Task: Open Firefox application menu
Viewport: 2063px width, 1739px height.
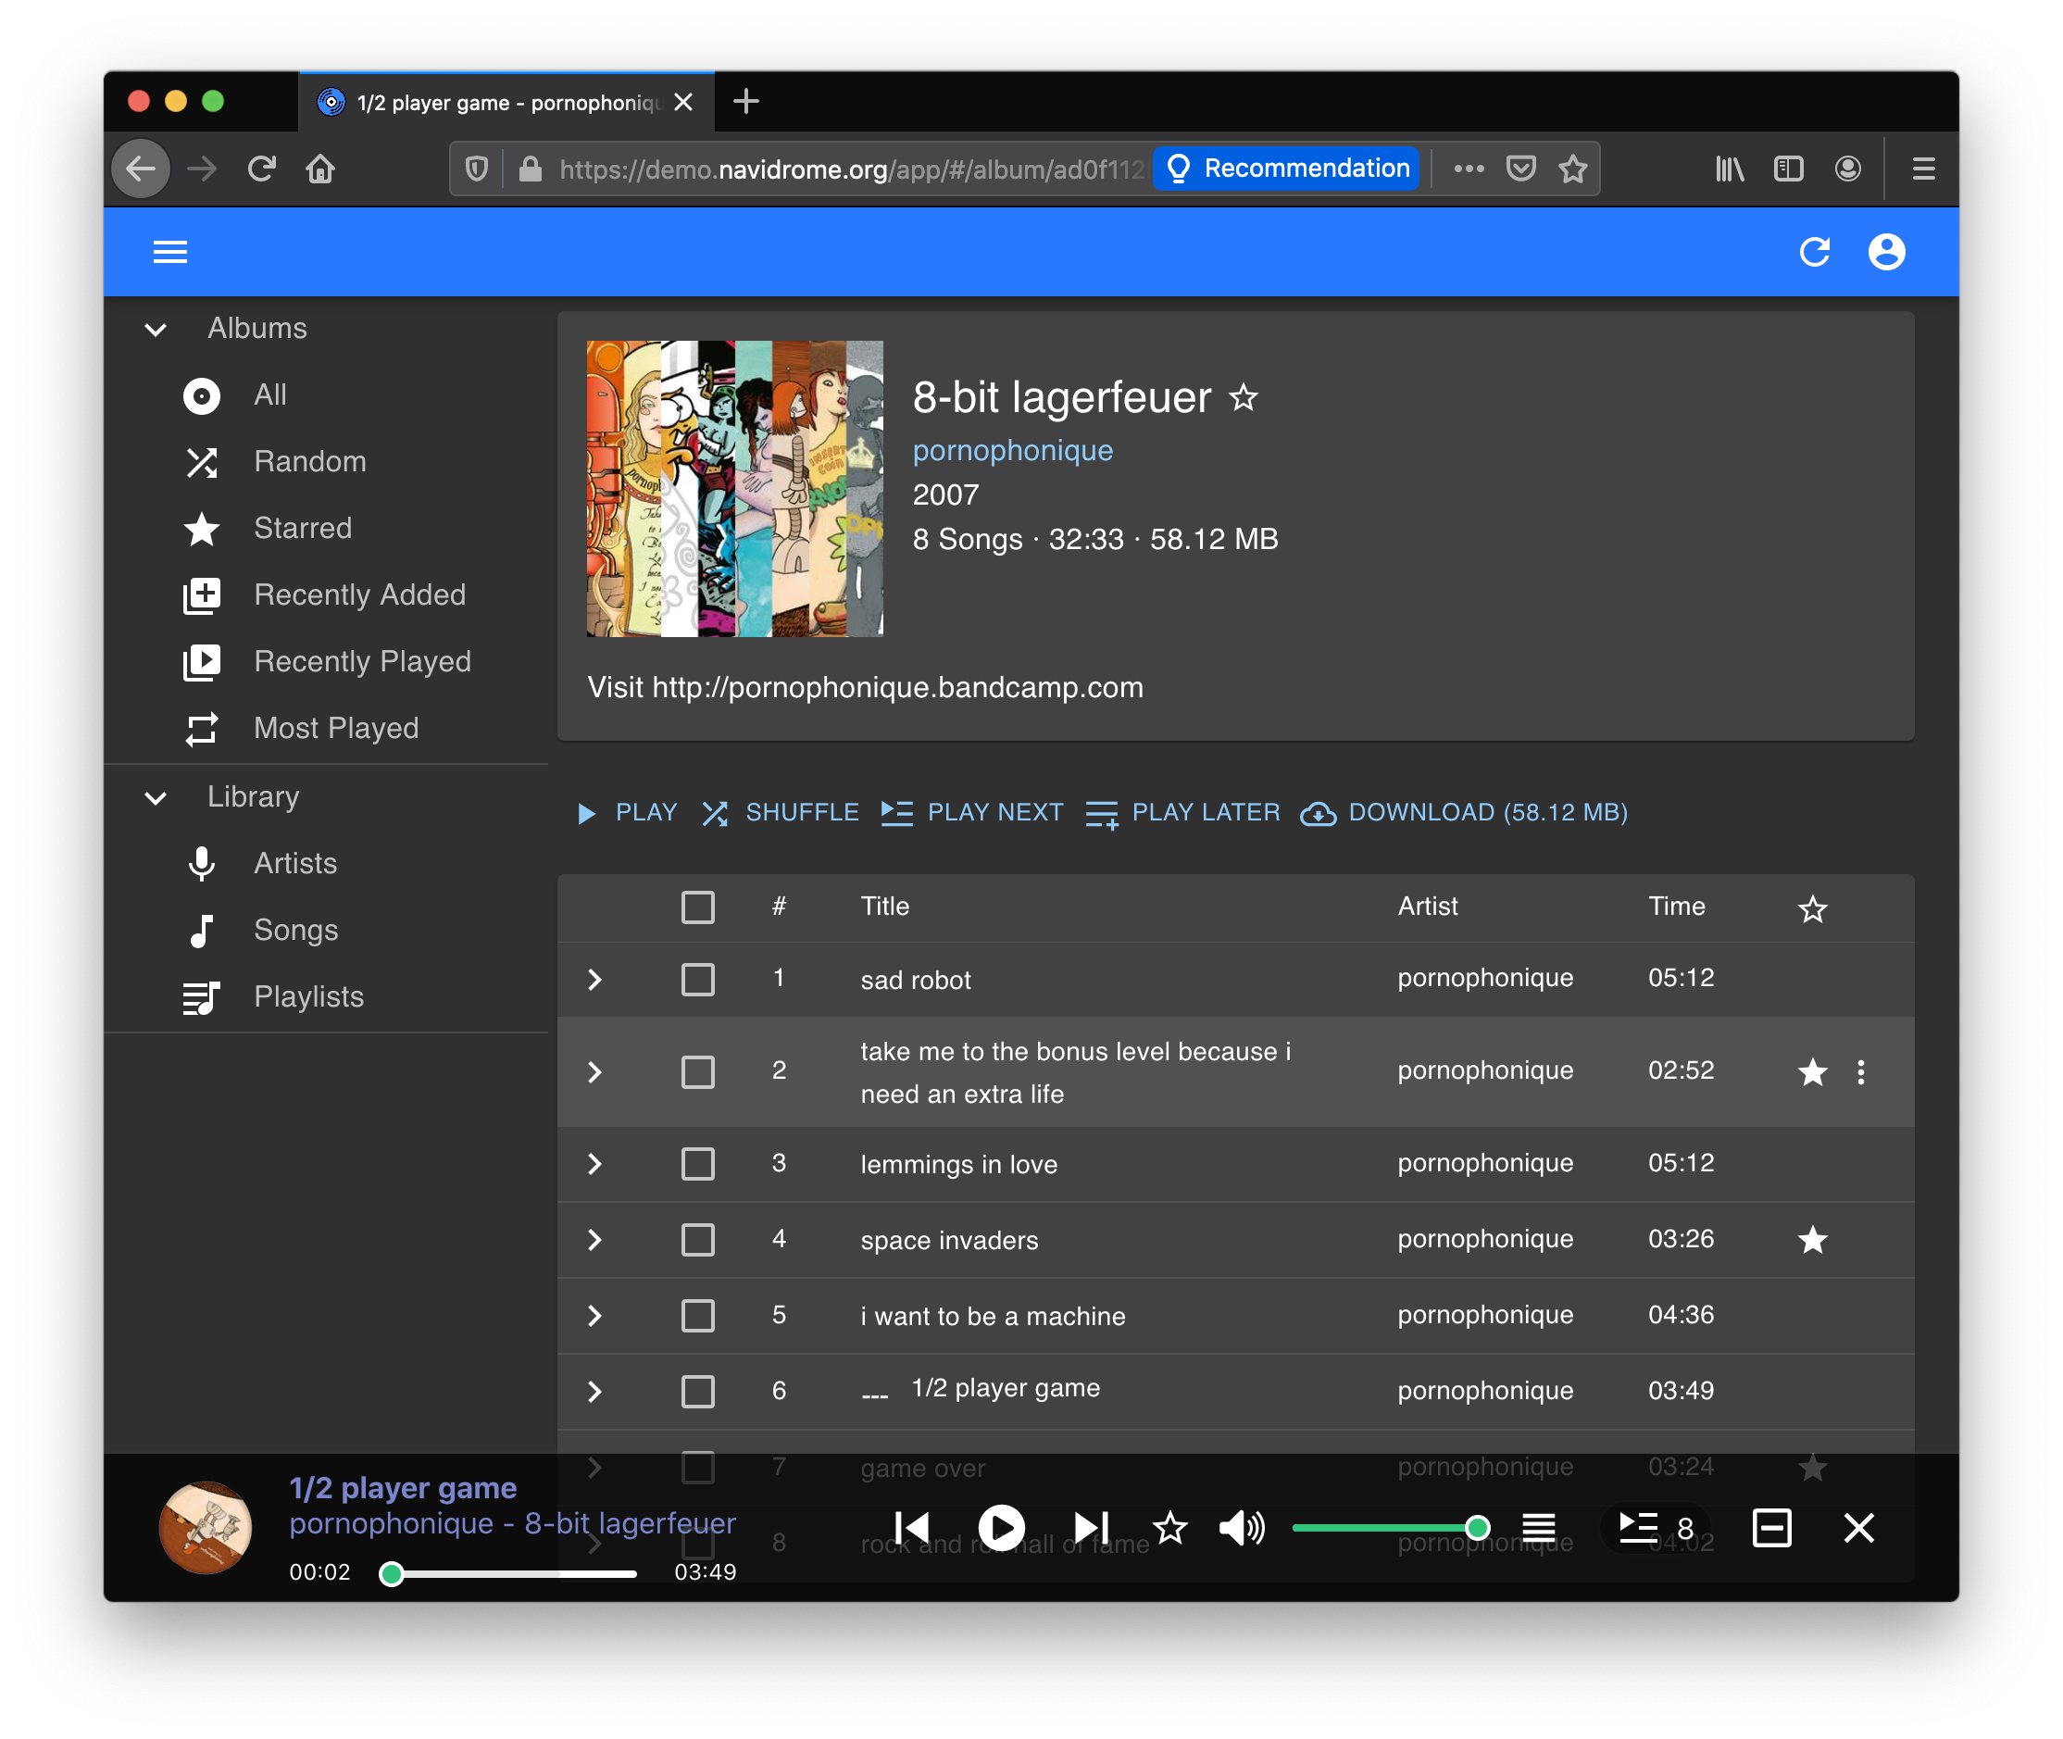Action: pyautogui.click(x=1923, y=169)
